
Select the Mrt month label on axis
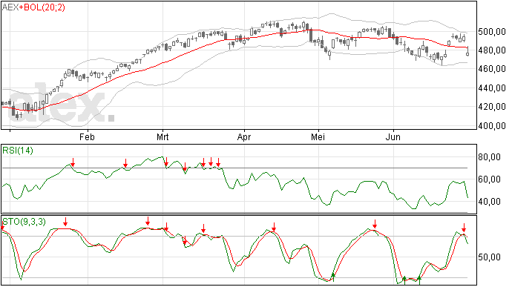163,136
